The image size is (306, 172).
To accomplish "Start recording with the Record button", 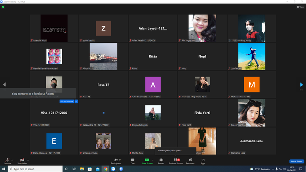I will 161,161.
